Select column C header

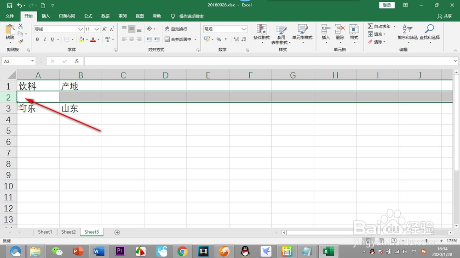coord(123,75)
